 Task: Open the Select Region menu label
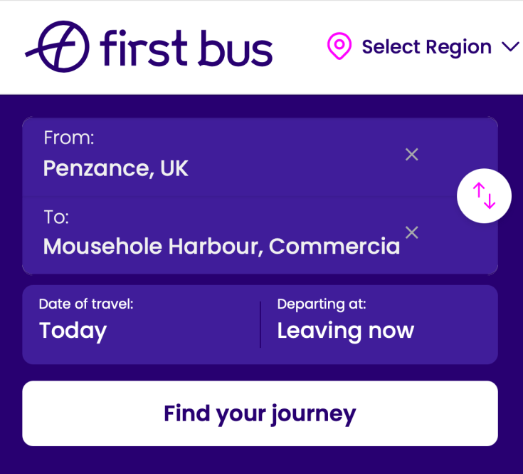(426, 47)
